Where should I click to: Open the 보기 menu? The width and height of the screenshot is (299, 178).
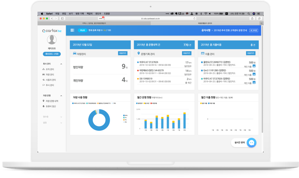[71, 13]
